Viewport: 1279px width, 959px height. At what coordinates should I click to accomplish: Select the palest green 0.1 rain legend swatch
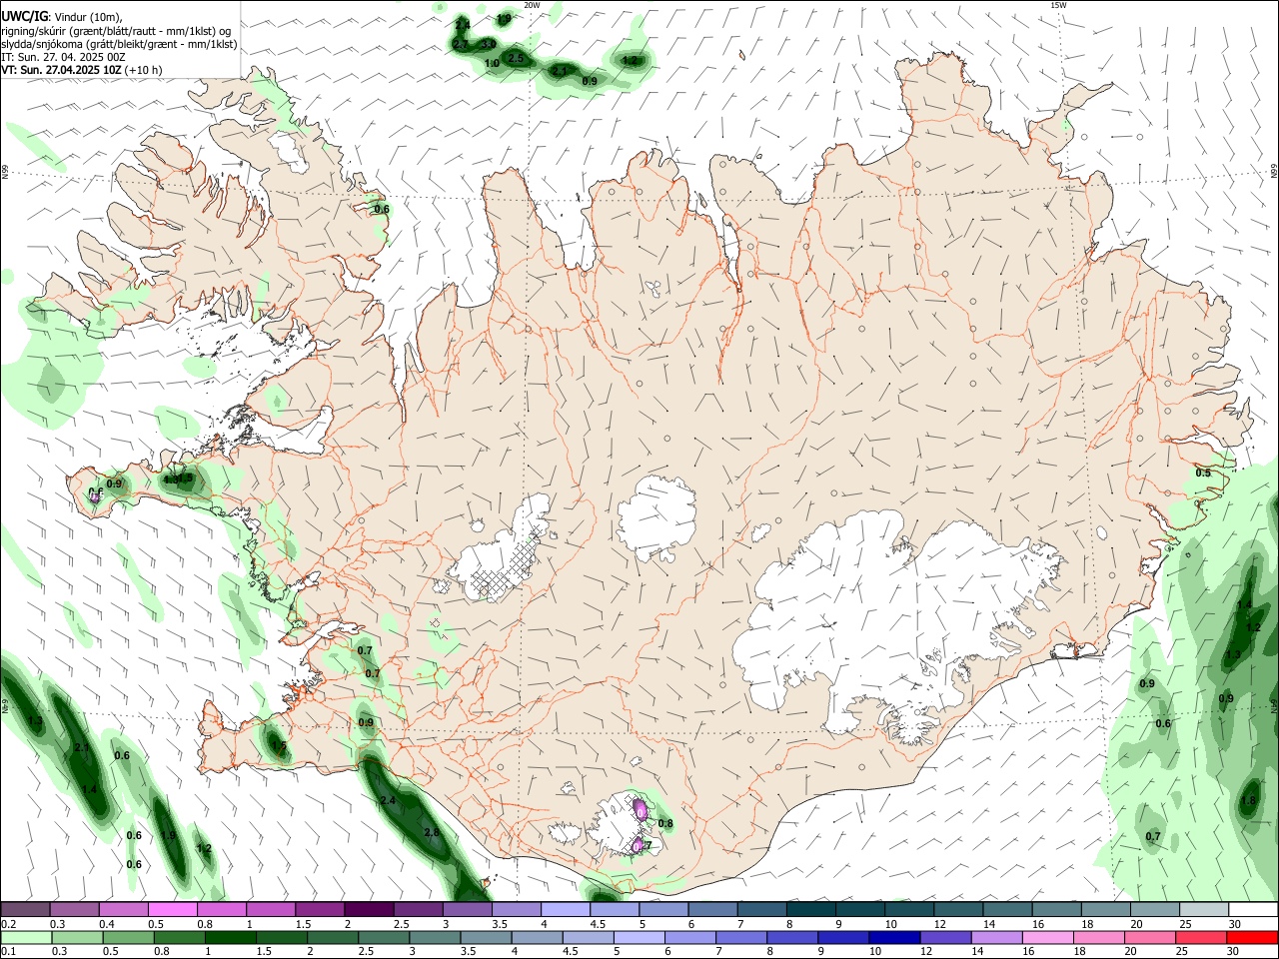click(25, 938)
